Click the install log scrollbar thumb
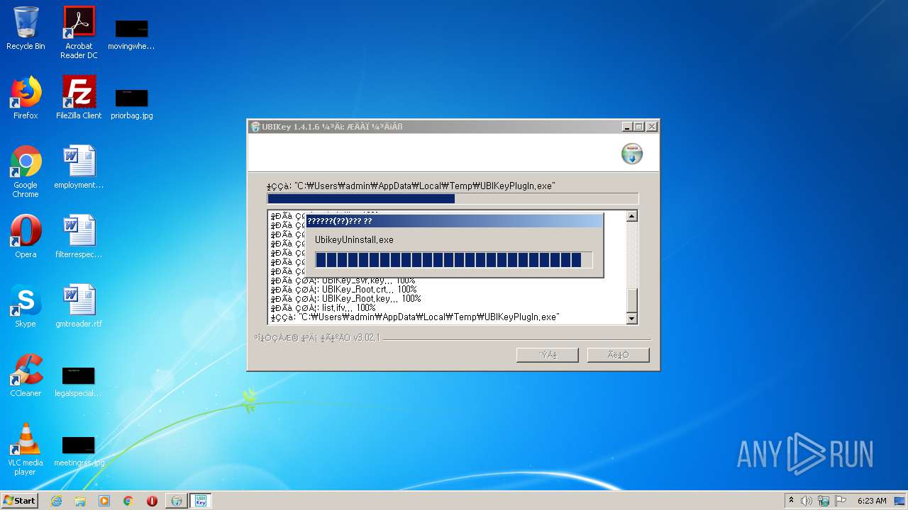Image resolution: width=908 pixels, height=510 pixels. point(632,301)
